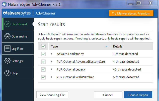
Task: Close the AdwCleaner window
Action: point(150,3)
